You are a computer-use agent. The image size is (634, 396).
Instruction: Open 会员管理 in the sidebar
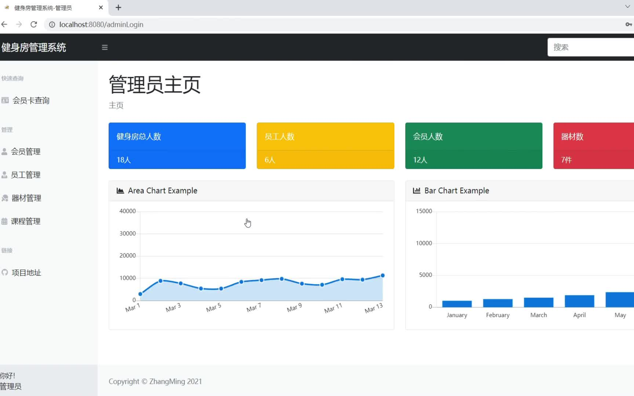tap(26, 151)
